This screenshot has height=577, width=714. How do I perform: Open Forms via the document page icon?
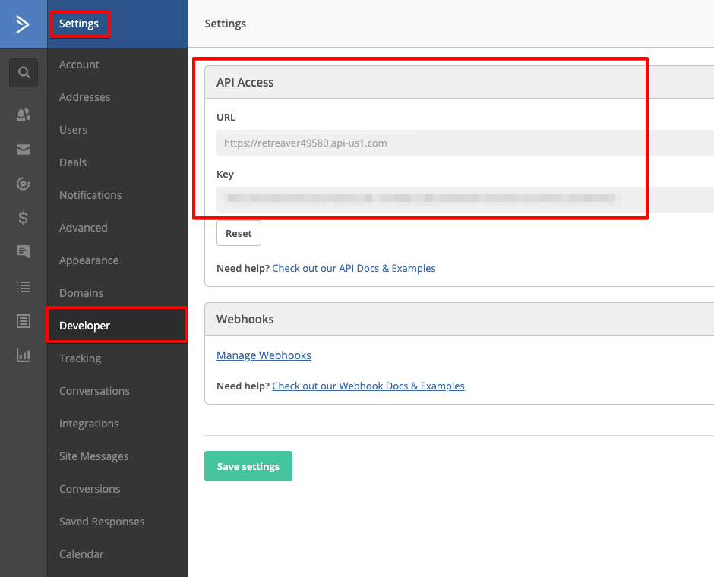[x=24, y=321]
